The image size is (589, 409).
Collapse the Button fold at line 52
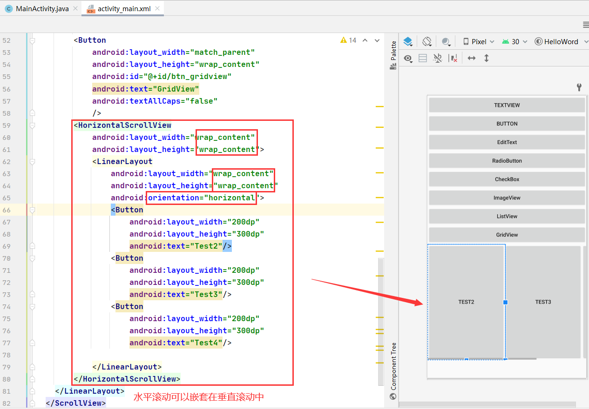pyautogui.click(x=32, y=40)
